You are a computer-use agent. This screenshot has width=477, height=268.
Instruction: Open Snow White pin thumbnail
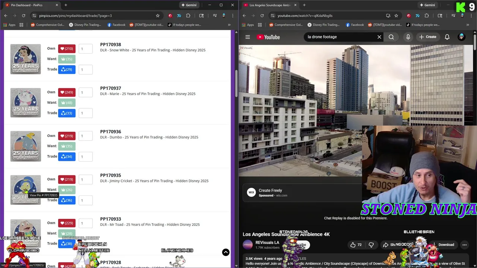pos(25,59)
